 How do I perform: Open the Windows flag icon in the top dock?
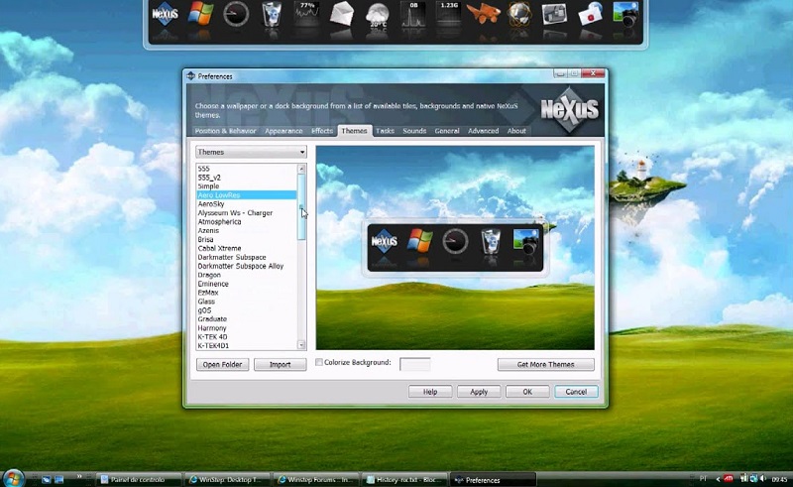[x=200, y=14]
